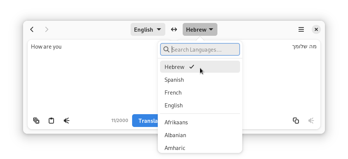Open the hamburger main menu
348x159 pixels.
(301, 29)
